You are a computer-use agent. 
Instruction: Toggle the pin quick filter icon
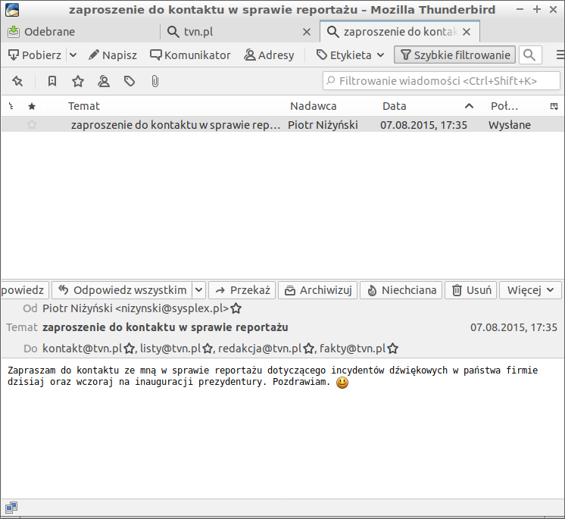click(x=17, y=82)
